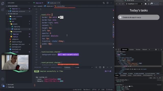
Task: Close the DevTools panel
Action: point(161,50)
